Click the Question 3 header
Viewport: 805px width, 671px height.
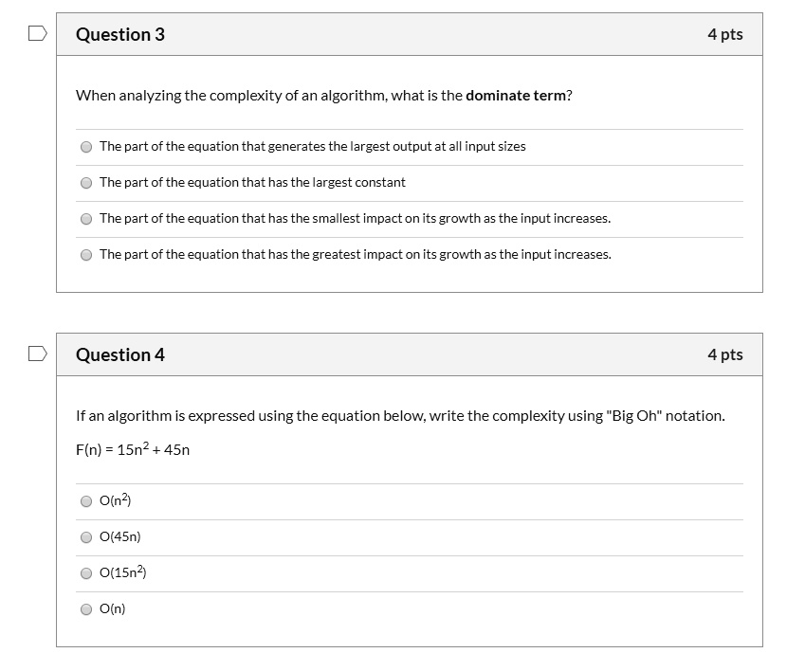pos(120,33)
